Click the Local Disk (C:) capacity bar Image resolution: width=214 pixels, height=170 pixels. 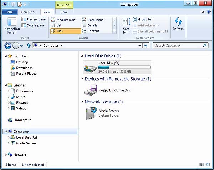(x=124, y=67)
